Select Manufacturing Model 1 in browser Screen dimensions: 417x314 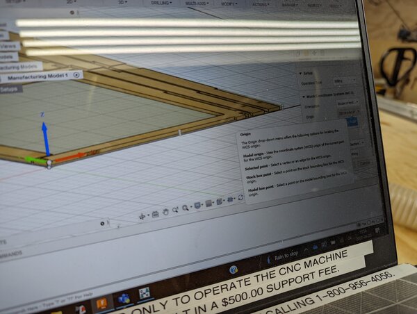(38, 77)
